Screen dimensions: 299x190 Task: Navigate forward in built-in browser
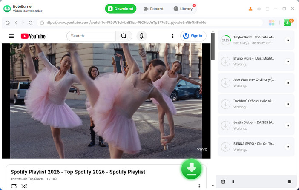pyautogui.click(x=23, y=23)
